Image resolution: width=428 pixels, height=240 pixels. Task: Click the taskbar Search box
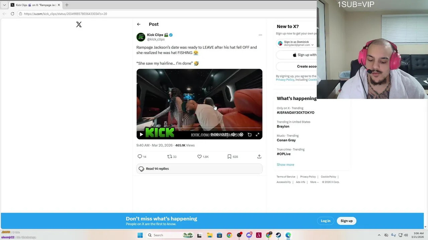171,235
